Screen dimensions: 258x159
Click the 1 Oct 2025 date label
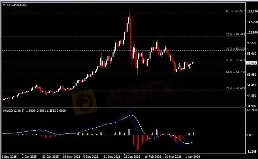pyautogui.click(x=29, y=156)
